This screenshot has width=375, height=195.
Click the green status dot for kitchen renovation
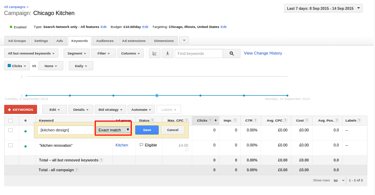coord(25,146)
